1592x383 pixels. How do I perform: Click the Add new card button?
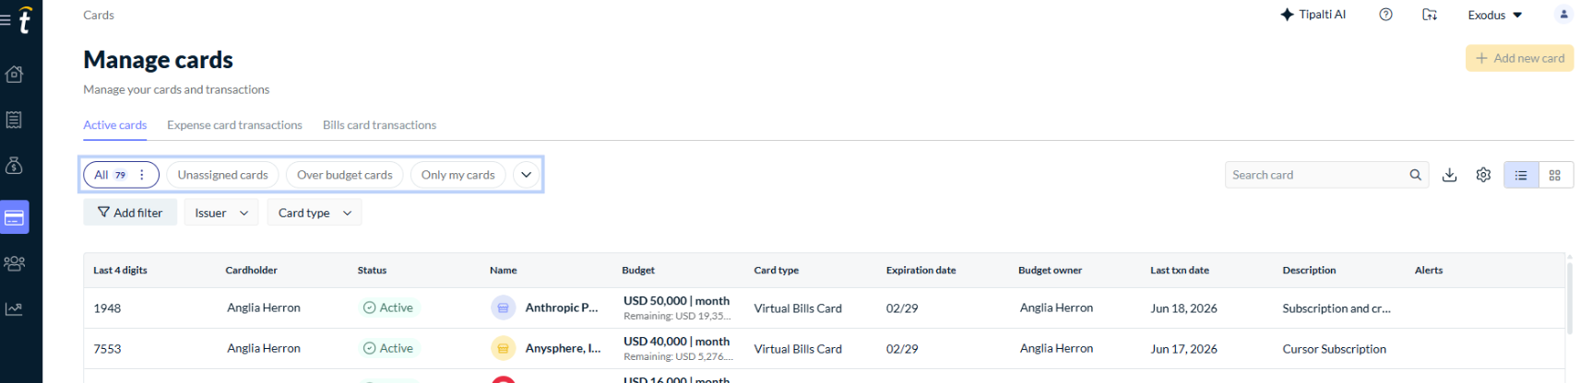pyautogui.click(x=1519, y=58)
